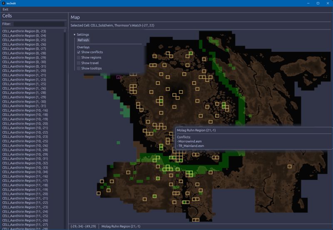Select CELL,Aanthirin Region (10, -31)

tap(25, 159)
